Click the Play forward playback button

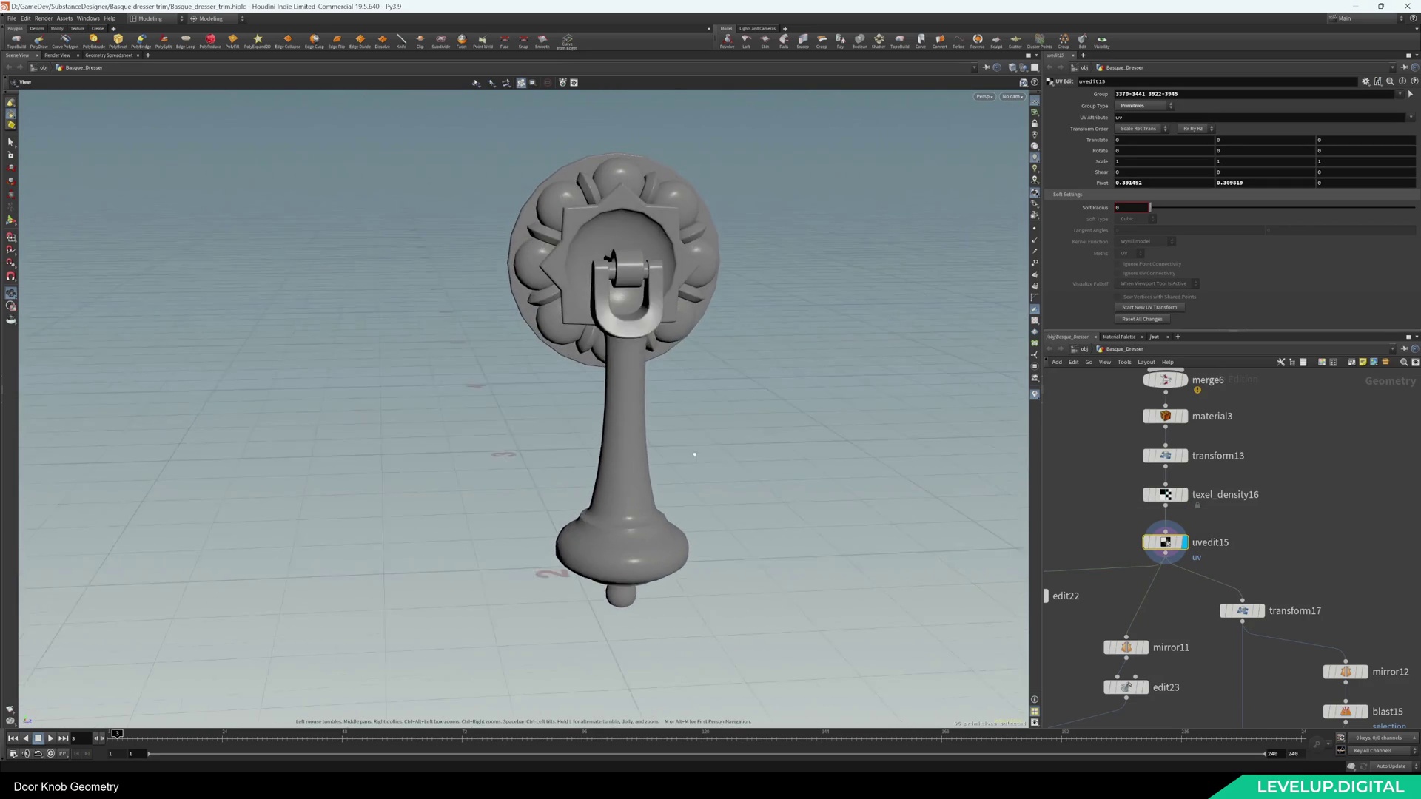click(x=50, y=738)
